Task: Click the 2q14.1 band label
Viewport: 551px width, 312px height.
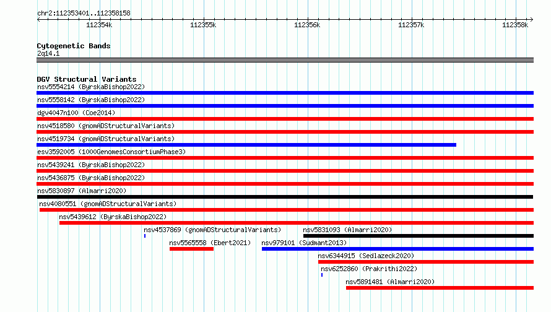Action: tap(48, 53)
